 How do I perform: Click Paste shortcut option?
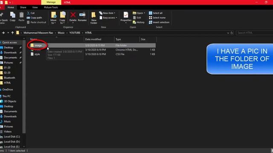pyautogui.click(x=37, y=22)
